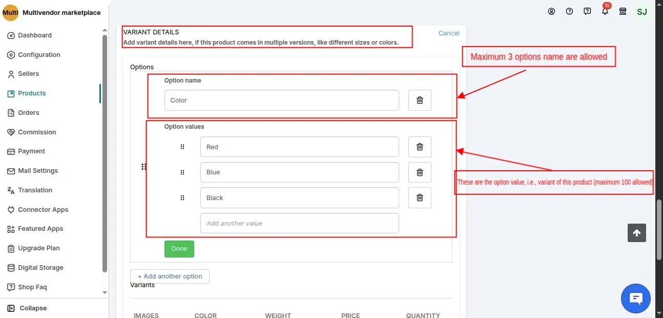Click the feedback speech-bubble icon in header
This screenshot has height=318, width=663.
(587, 11)
